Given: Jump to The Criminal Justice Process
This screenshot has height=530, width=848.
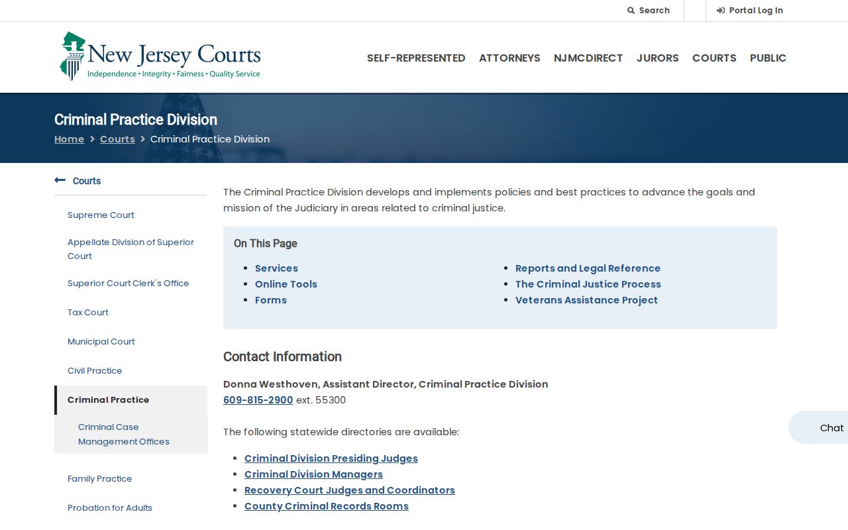Looking at the screenshot, I should click(588, 284).
